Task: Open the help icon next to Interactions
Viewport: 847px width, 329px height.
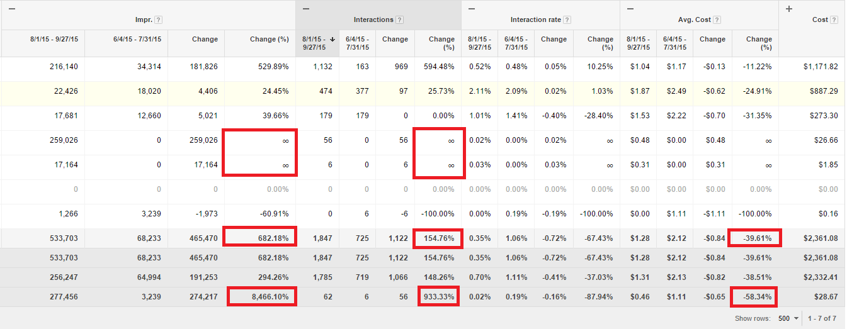Action: [399, 20]
